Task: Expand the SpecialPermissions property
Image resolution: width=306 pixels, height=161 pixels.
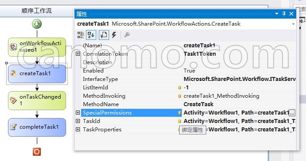Action: [x=78, y=112]
